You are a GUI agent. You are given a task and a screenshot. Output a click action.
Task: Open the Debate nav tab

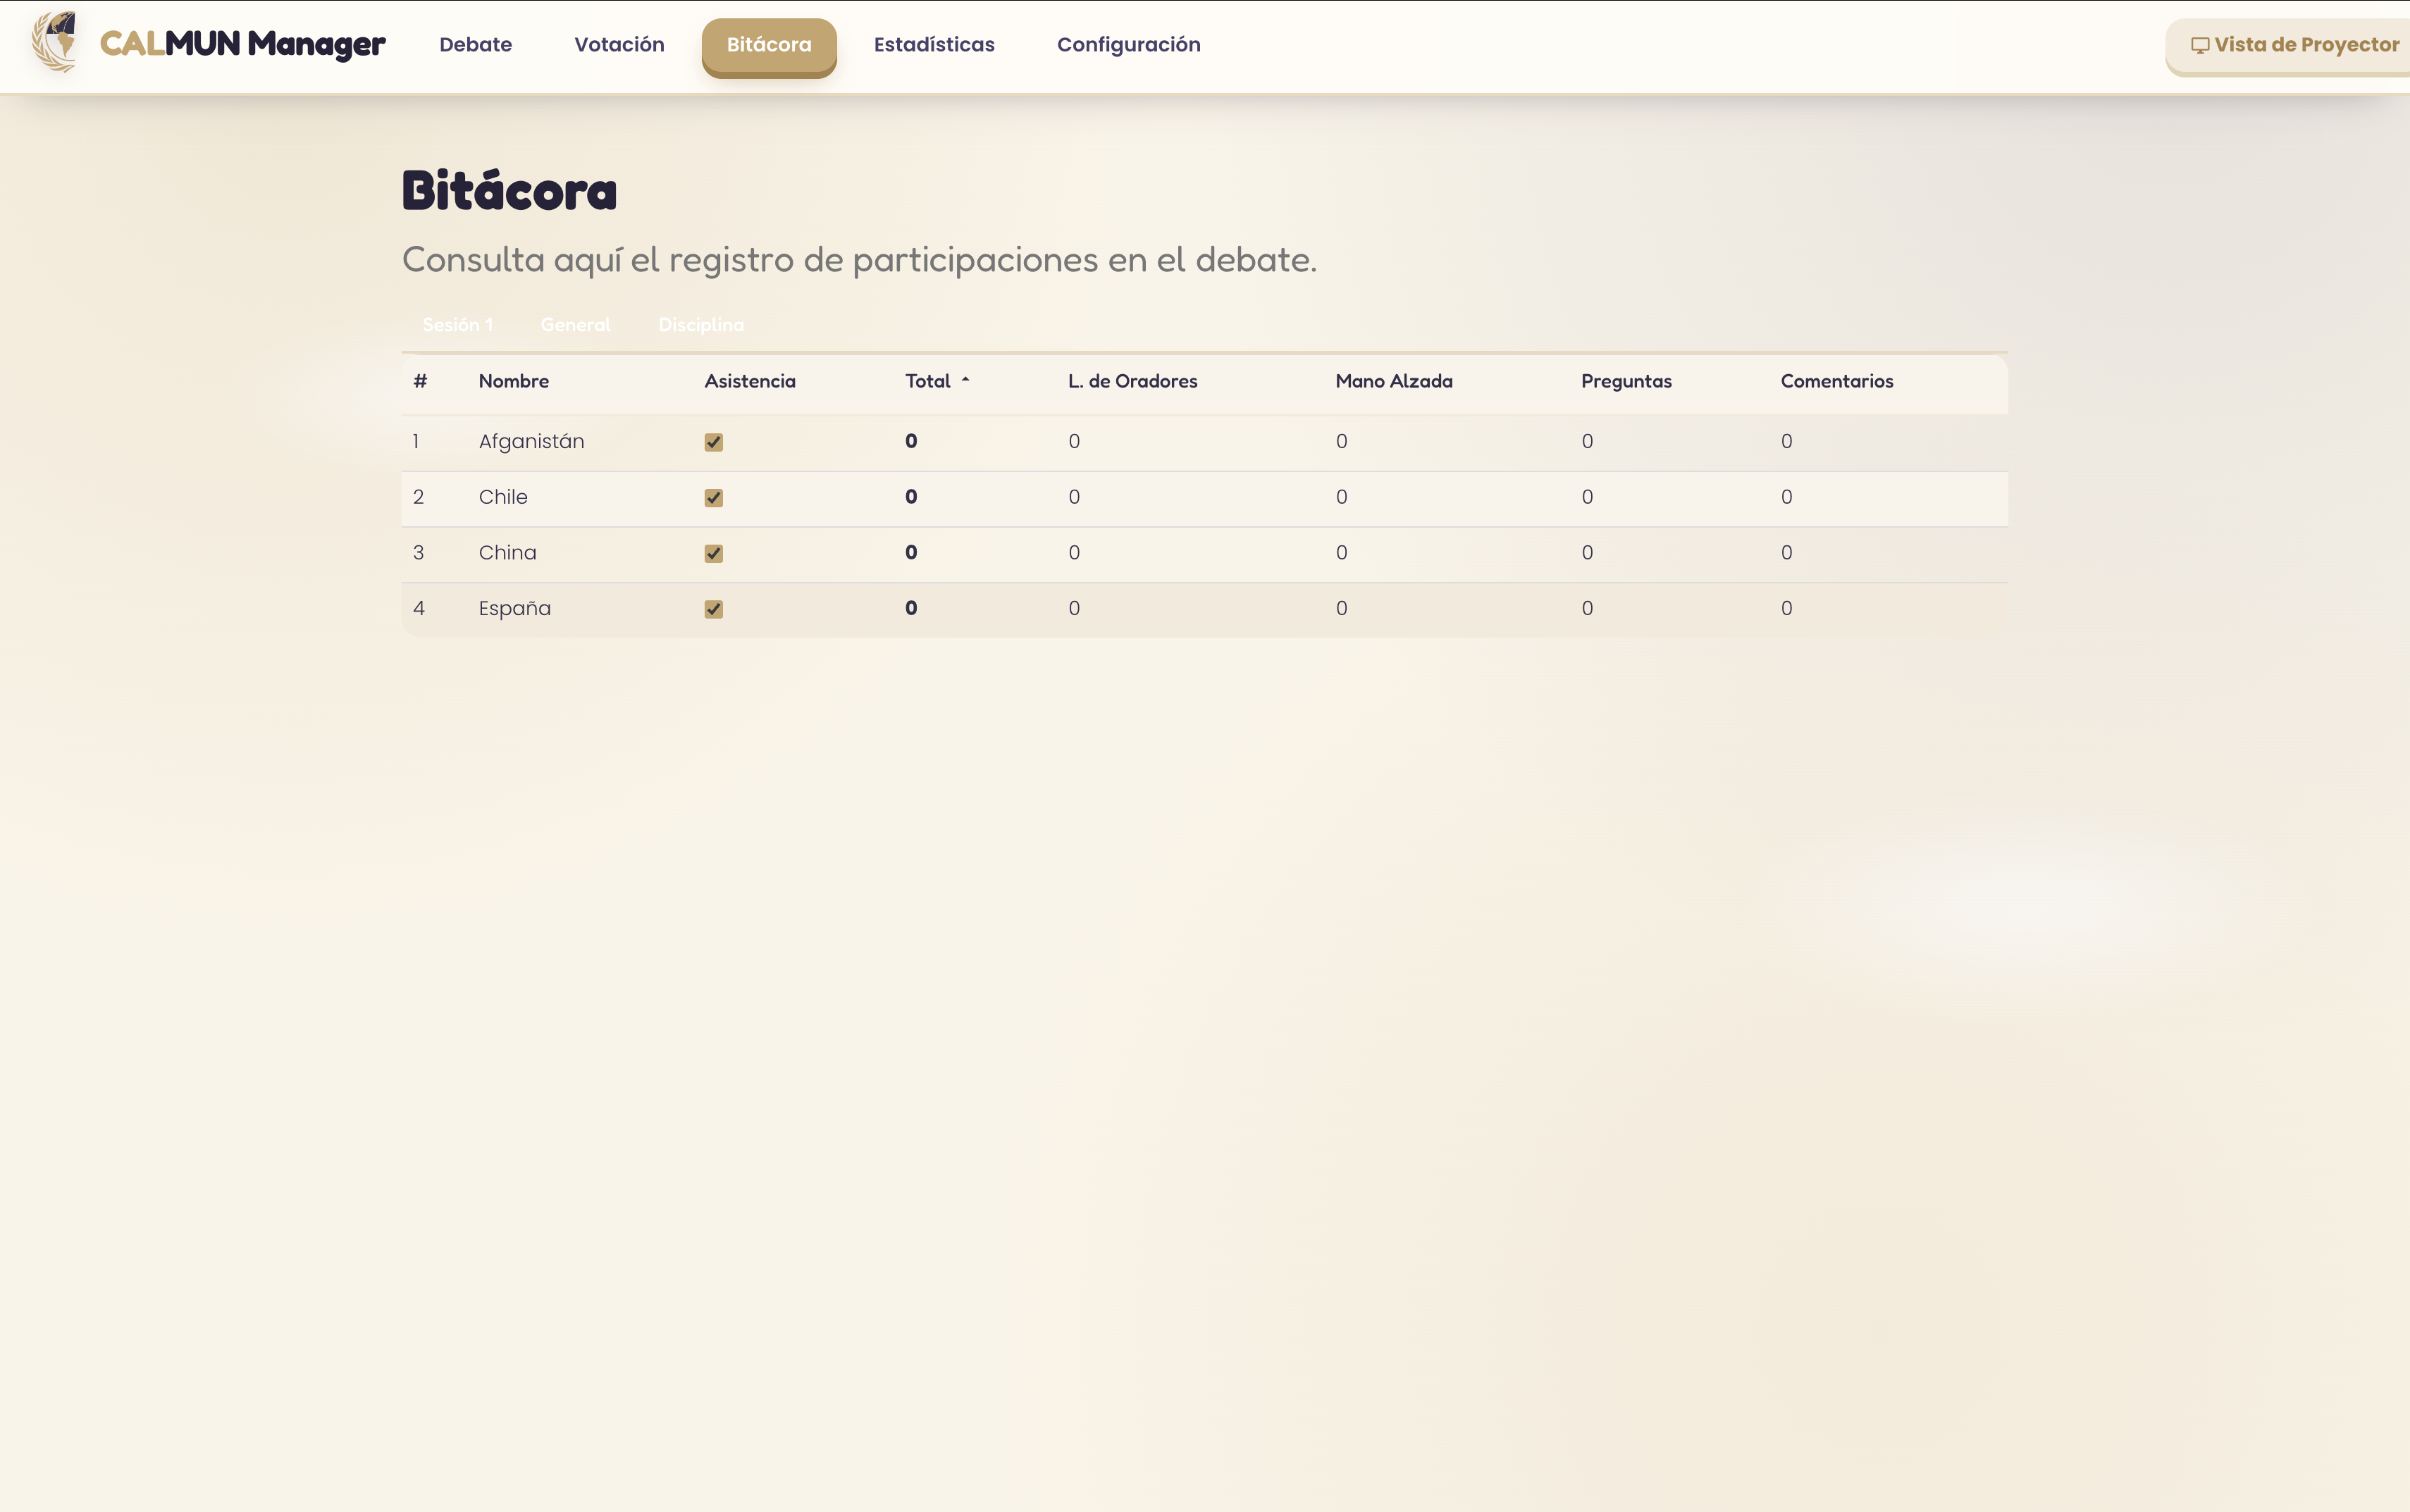(x=475, y=44)
